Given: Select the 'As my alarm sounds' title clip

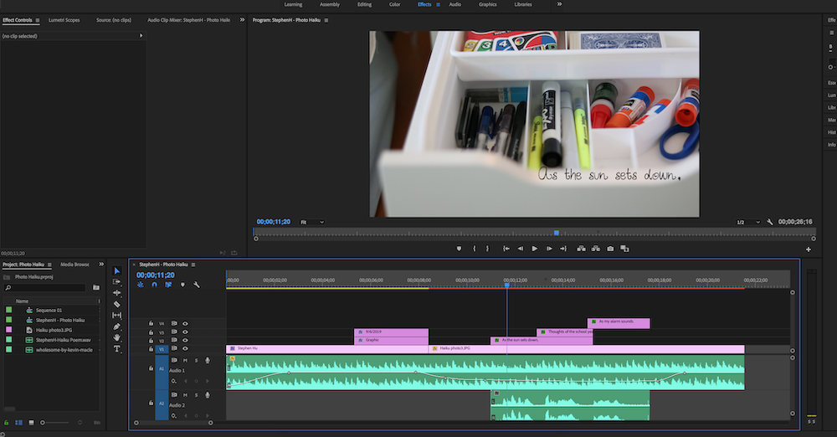Looking at the screenshot, I should (619, 322).
